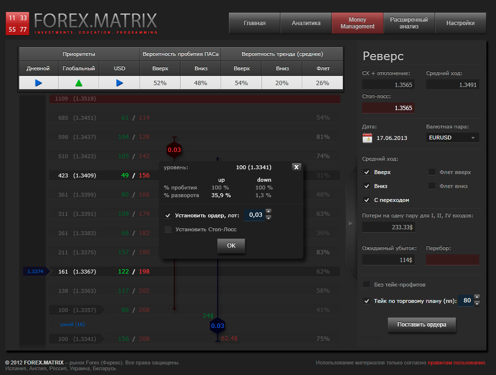Select the Money Management tab
Image resolution: width=496 pixels, height=375 pixels.
[x=357, y=23]
